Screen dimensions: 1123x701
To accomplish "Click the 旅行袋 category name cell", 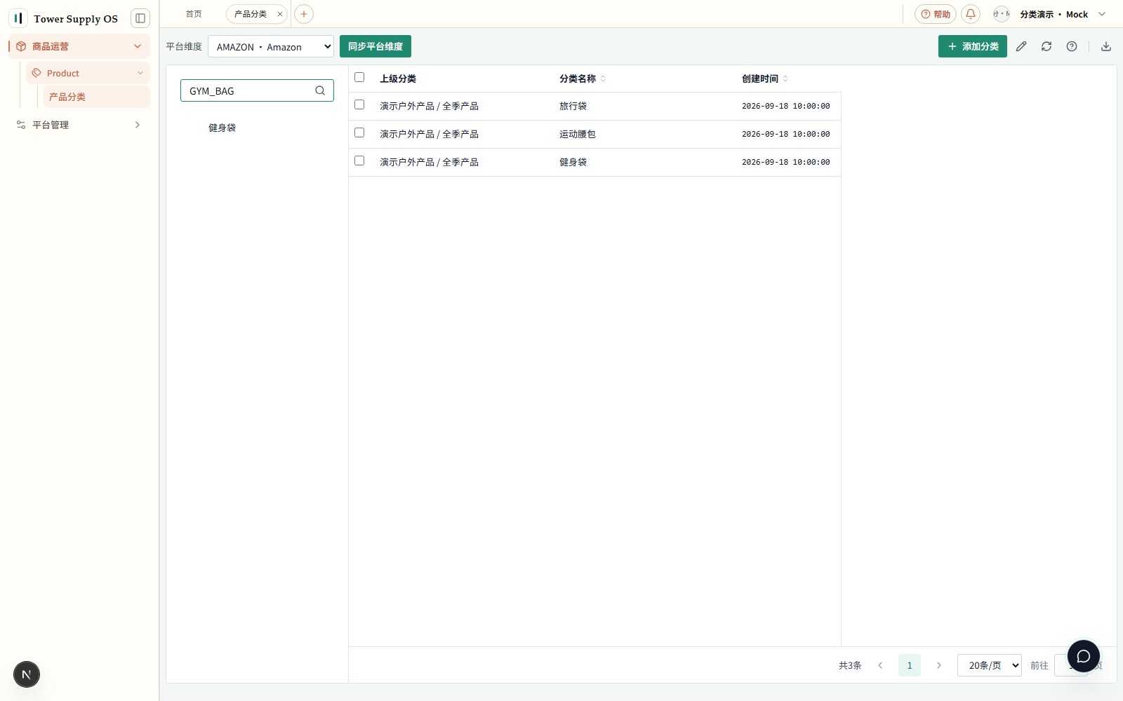I will 573,106.
